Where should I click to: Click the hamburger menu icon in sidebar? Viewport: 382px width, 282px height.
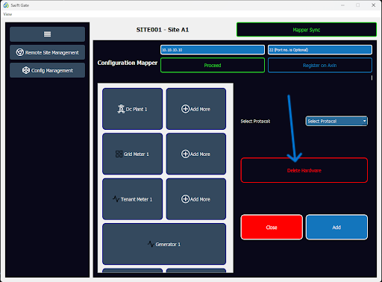(47, 34)
